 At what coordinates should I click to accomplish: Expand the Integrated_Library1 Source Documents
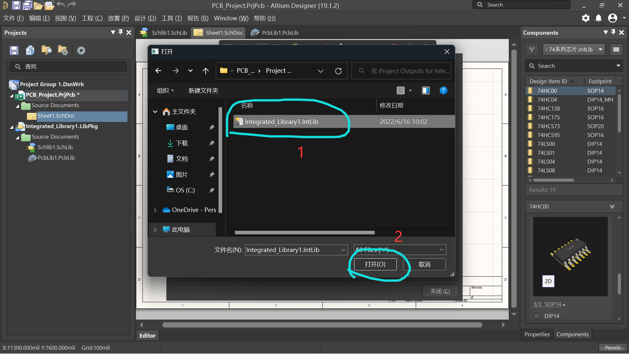click(x=18, y=136)
